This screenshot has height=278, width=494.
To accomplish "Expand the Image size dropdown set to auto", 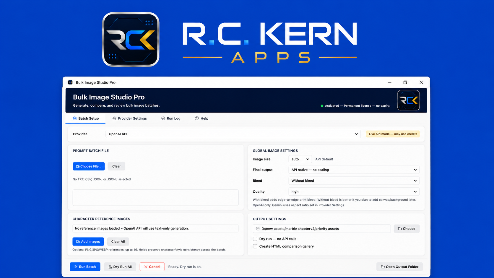I will 300,159.
